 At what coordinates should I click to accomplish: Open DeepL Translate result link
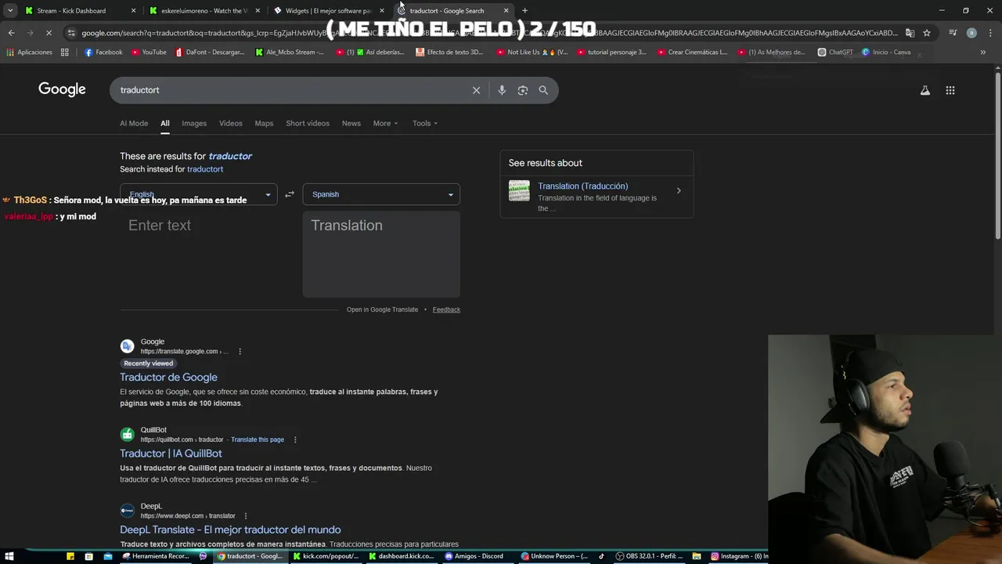230,530
